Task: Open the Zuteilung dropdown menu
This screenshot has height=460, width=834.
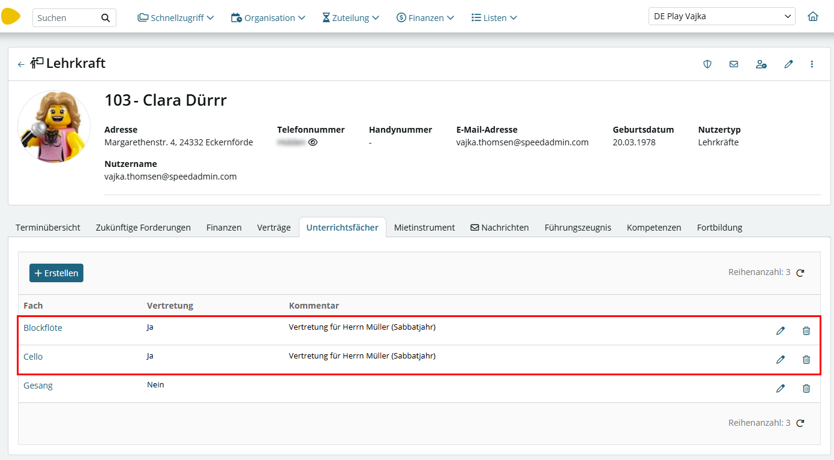Action: click(x=351, y=18)
